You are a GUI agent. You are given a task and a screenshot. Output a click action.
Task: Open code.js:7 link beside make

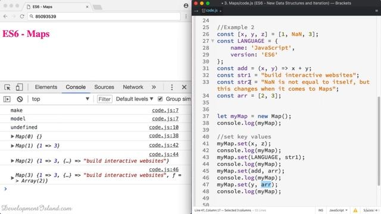(x=165, y=110)
